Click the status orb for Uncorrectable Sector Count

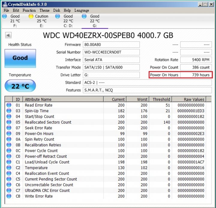(x=9, y=185)
